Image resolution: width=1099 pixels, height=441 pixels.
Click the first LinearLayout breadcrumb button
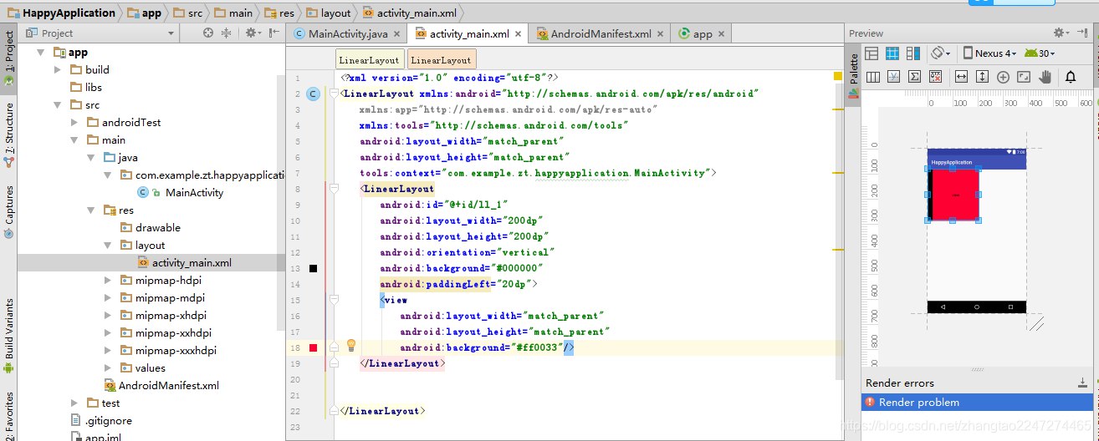[369, 60]
